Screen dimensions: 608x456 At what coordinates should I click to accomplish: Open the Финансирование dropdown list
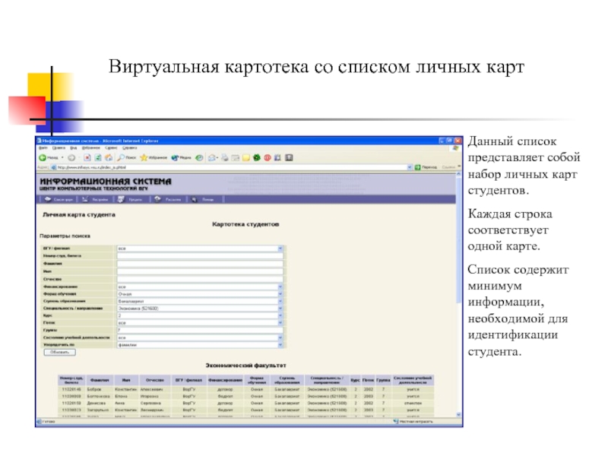(280, 287)
